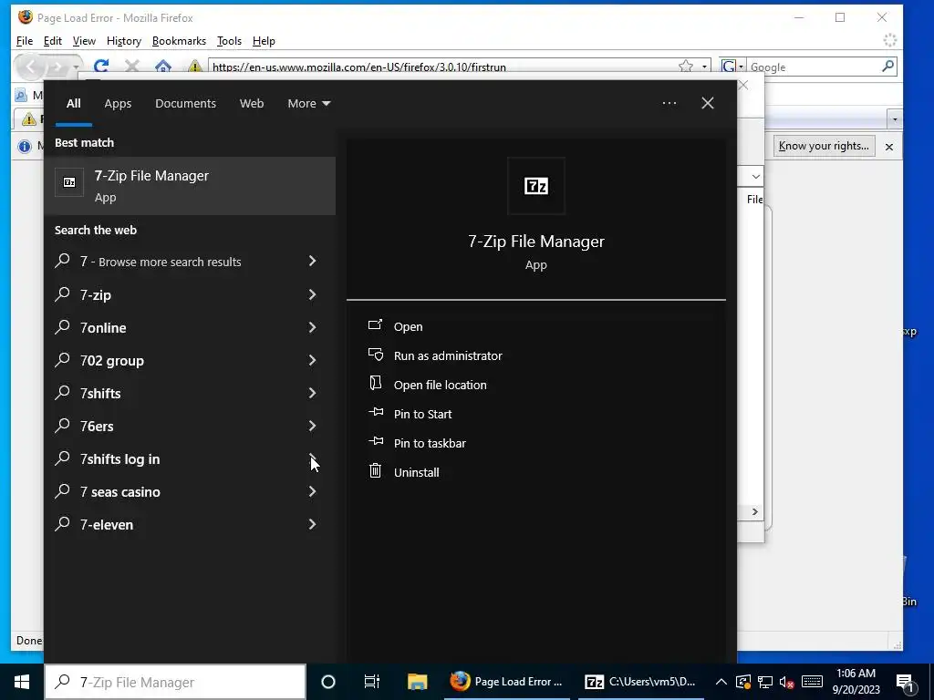Expand the 7online web suggestion arrow

tap(312, 327)
